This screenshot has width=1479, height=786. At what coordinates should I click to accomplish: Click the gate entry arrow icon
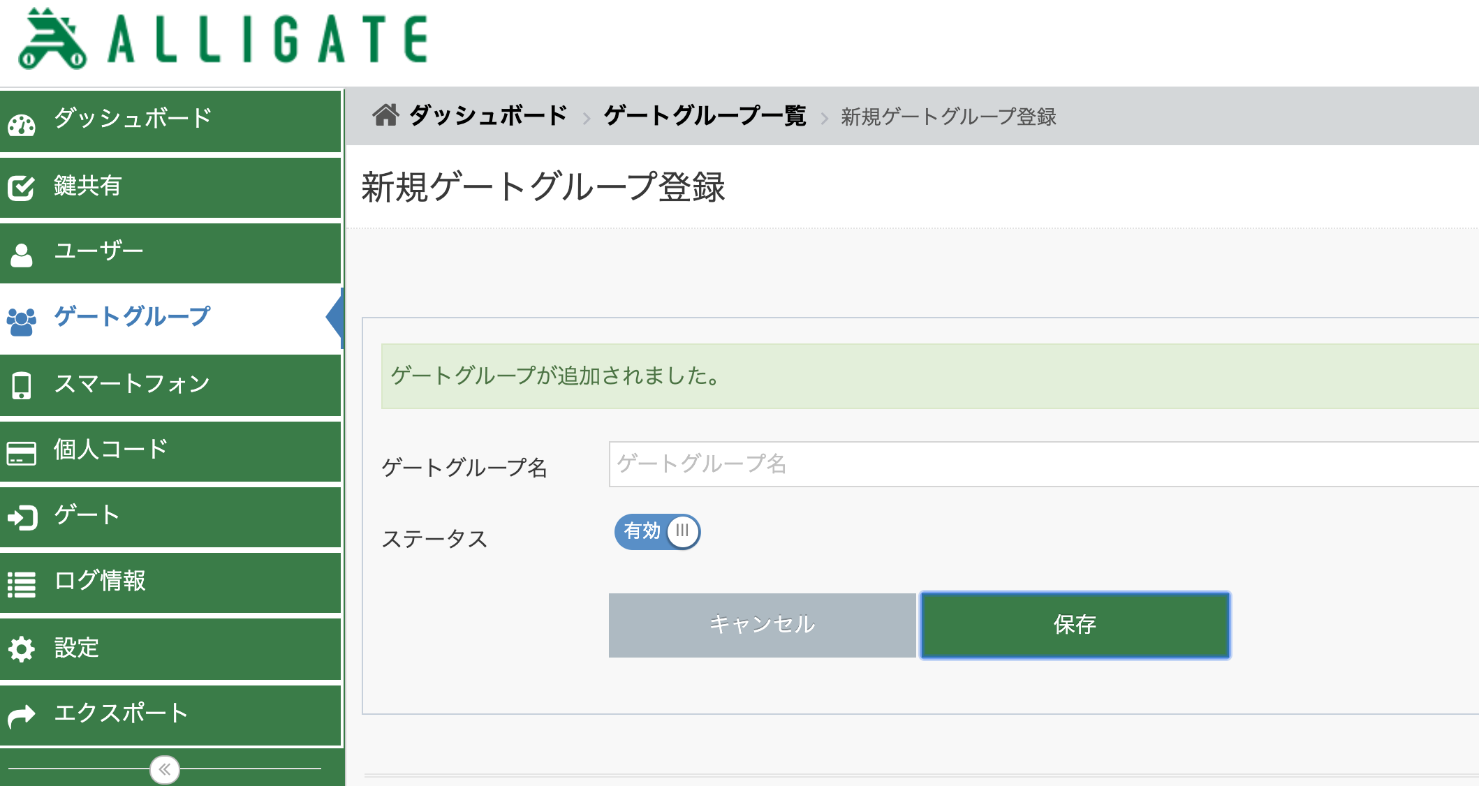[x=22, y=518]
